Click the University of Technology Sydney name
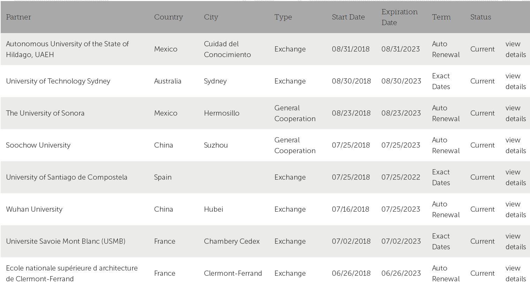Screen dimensions: 530x289 point(58,81)
